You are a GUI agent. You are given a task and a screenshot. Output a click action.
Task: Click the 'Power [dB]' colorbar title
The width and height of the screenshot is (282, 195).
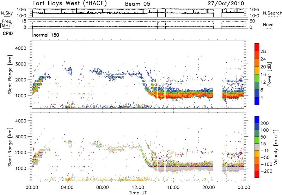pyautogui.click(x=269, y=74)
